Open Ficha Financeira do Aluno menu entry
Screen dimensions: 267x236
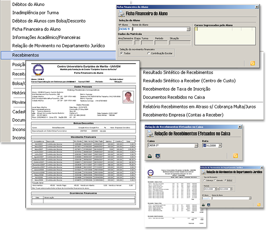37,29
